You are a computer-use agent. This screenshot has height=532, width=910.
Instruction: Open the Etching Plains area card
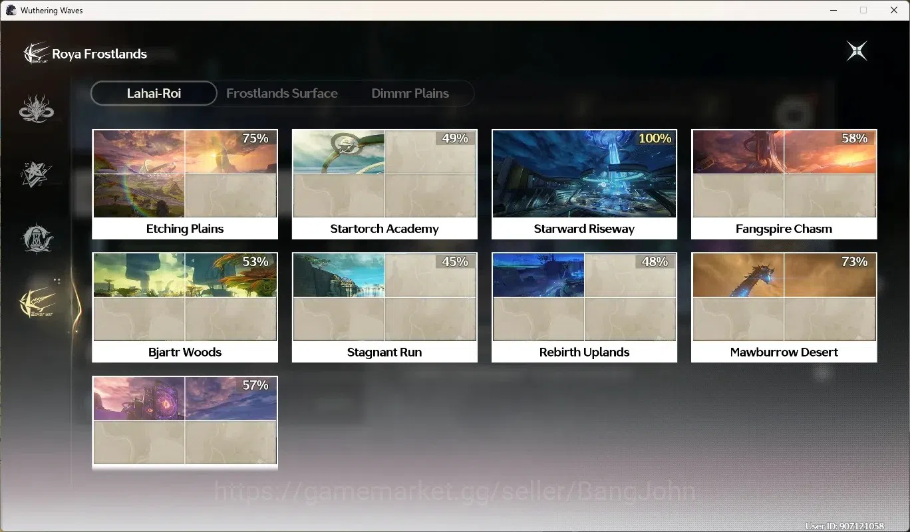(x=185, y=184)
